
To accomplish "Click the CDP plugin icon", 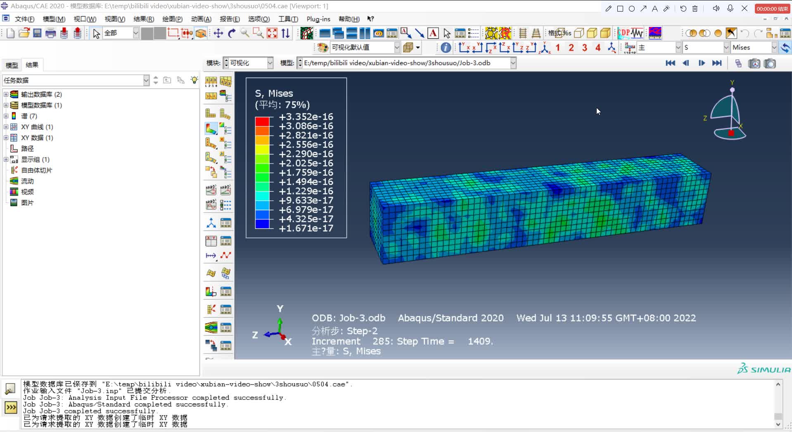I will (x=623, y=33).
